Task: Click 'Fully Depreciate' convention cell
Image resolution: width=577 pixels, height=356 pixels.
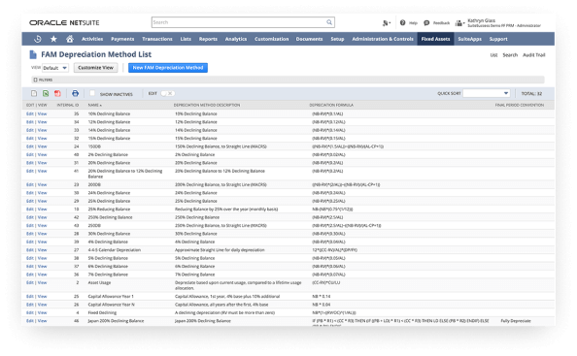Action: click(516, 321)
